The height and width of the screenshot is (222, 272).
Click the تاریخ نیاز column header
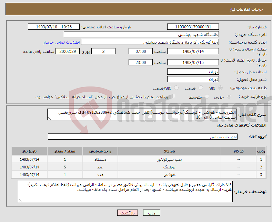click(x=30, y=151)
